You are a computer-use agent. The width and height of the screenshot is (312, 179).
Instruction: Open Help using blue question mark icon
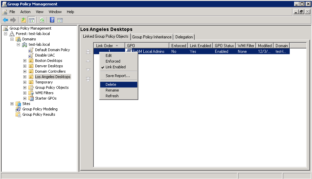(x=52, y=20)
